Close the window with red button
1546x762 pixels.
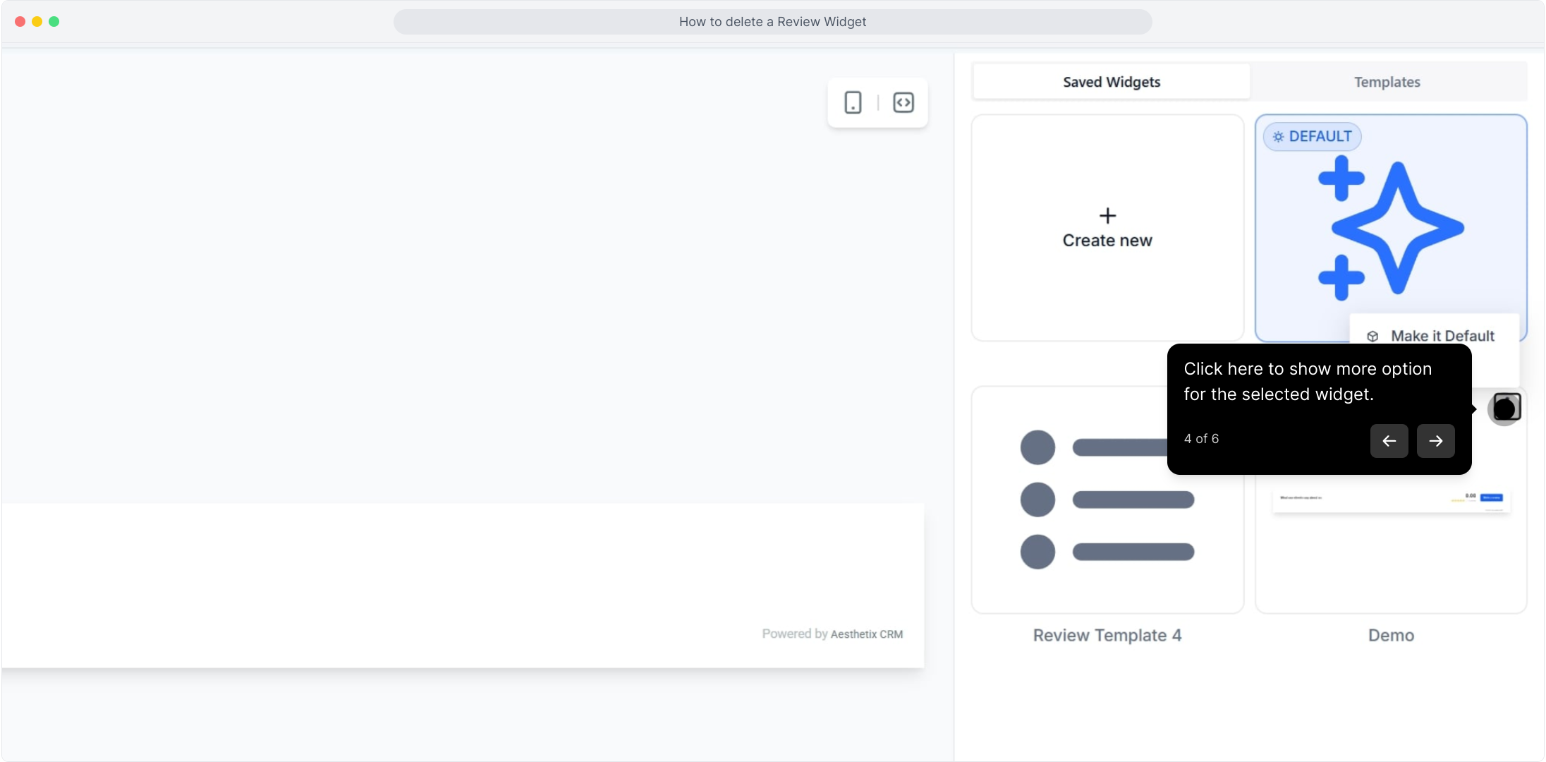(20, 22)
